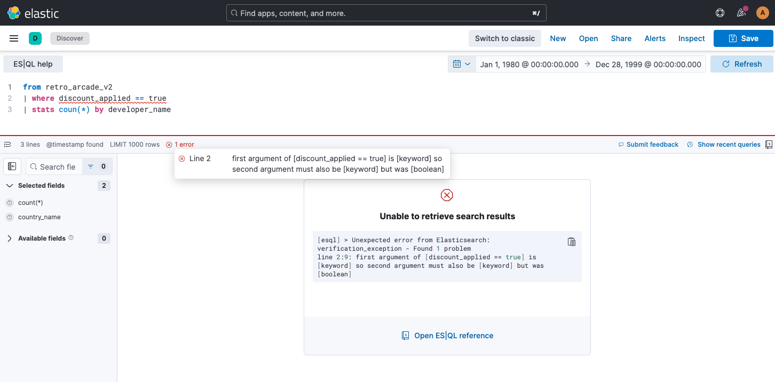The image size is (775, 382).
Task: Click Unable to retrieve search results heading
Action: pos(447,216)
